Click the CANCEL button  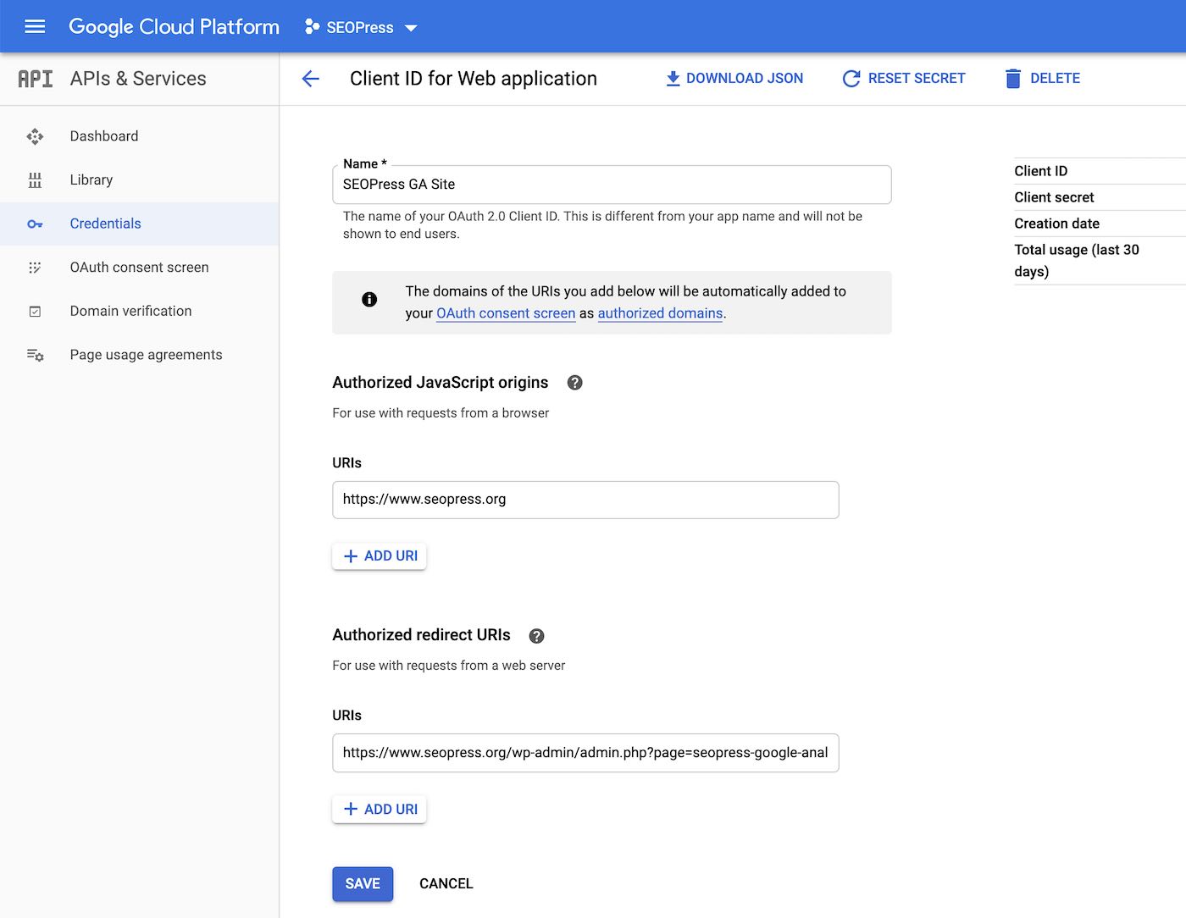(446, 884)
